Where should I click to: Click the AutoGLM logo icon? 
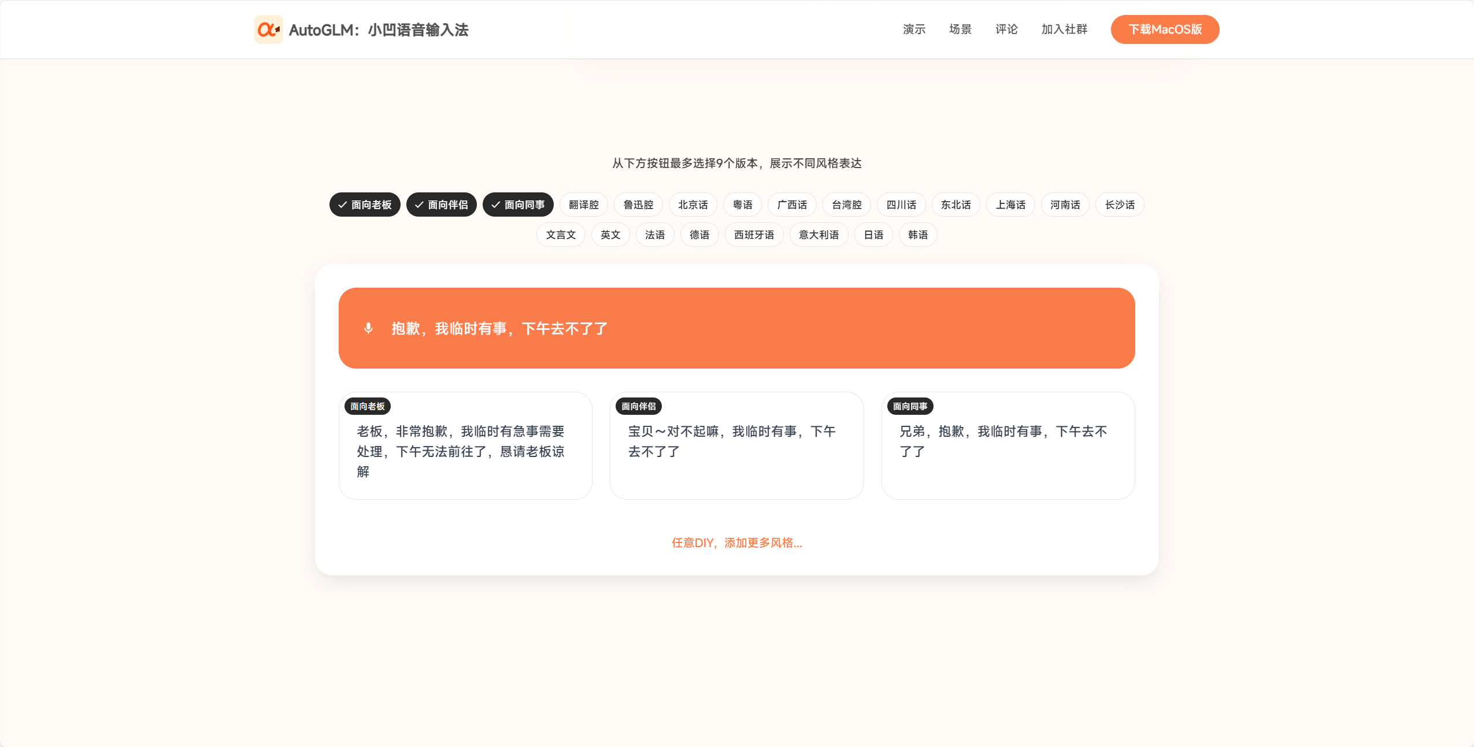pos(269,29)
